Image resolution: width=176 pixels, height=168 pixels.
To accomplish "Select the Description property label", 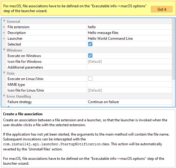I will [x=17, y=33].
